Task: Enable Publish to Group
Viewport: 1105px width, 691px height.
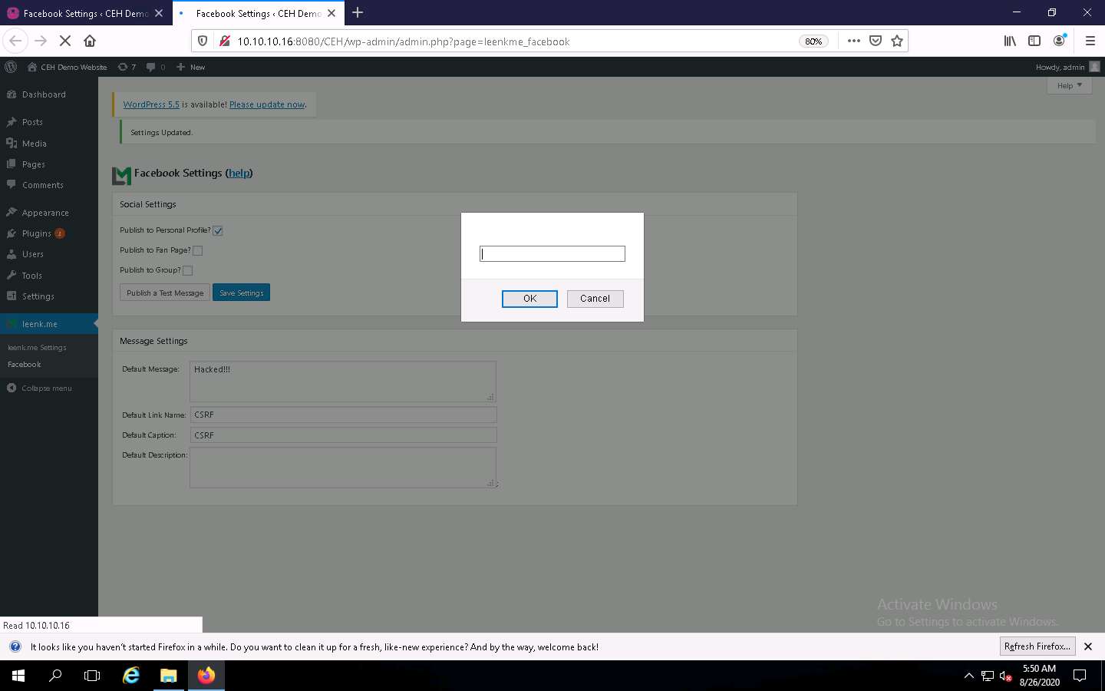Action: pos(188,269)
